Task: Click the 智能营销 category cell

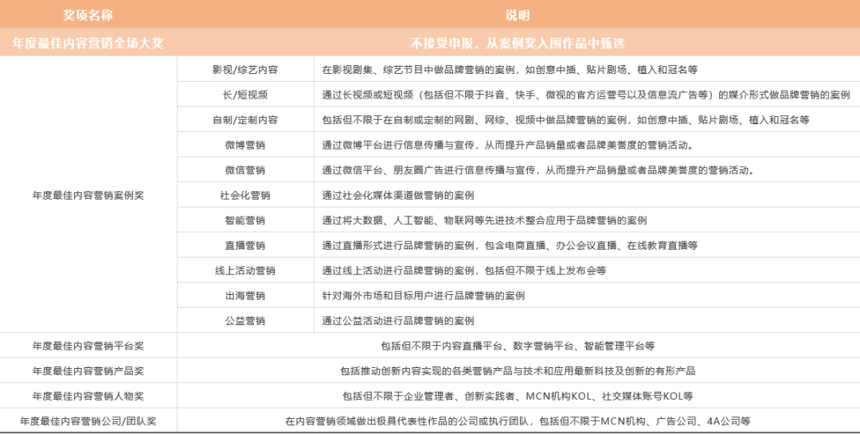Action: pos(245,220)
